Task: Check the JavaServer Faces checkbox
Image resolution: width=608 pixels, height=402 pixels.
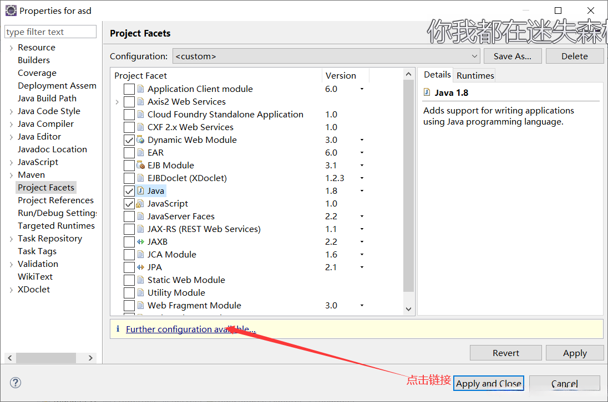Action: click(x=129, y=217)
